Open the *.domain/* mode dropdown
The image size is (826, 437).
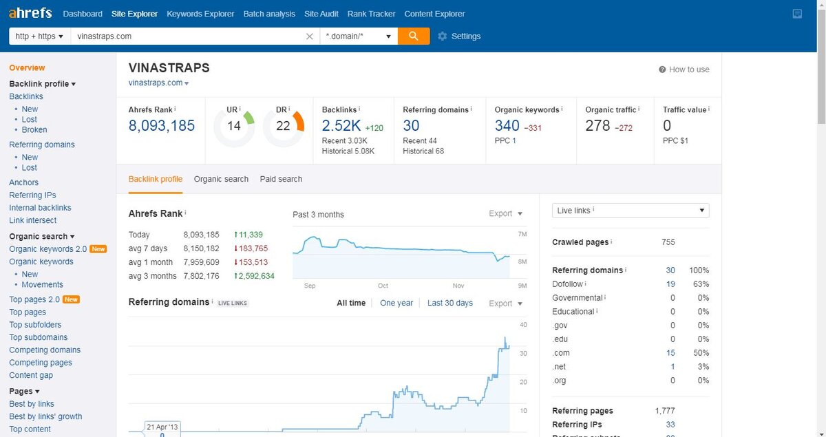tap(359, 36)
